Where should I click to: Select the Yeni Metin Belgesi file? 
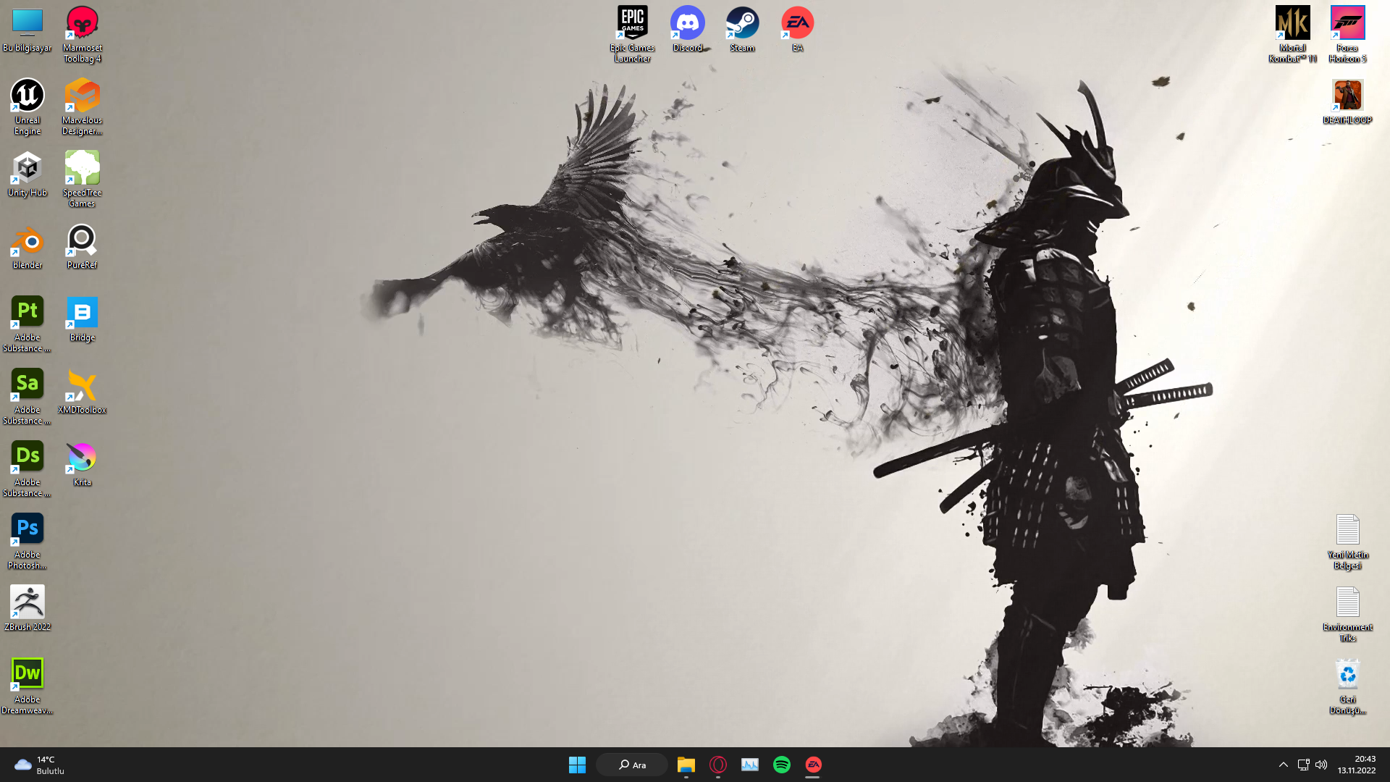click(x=1348, y=541)
